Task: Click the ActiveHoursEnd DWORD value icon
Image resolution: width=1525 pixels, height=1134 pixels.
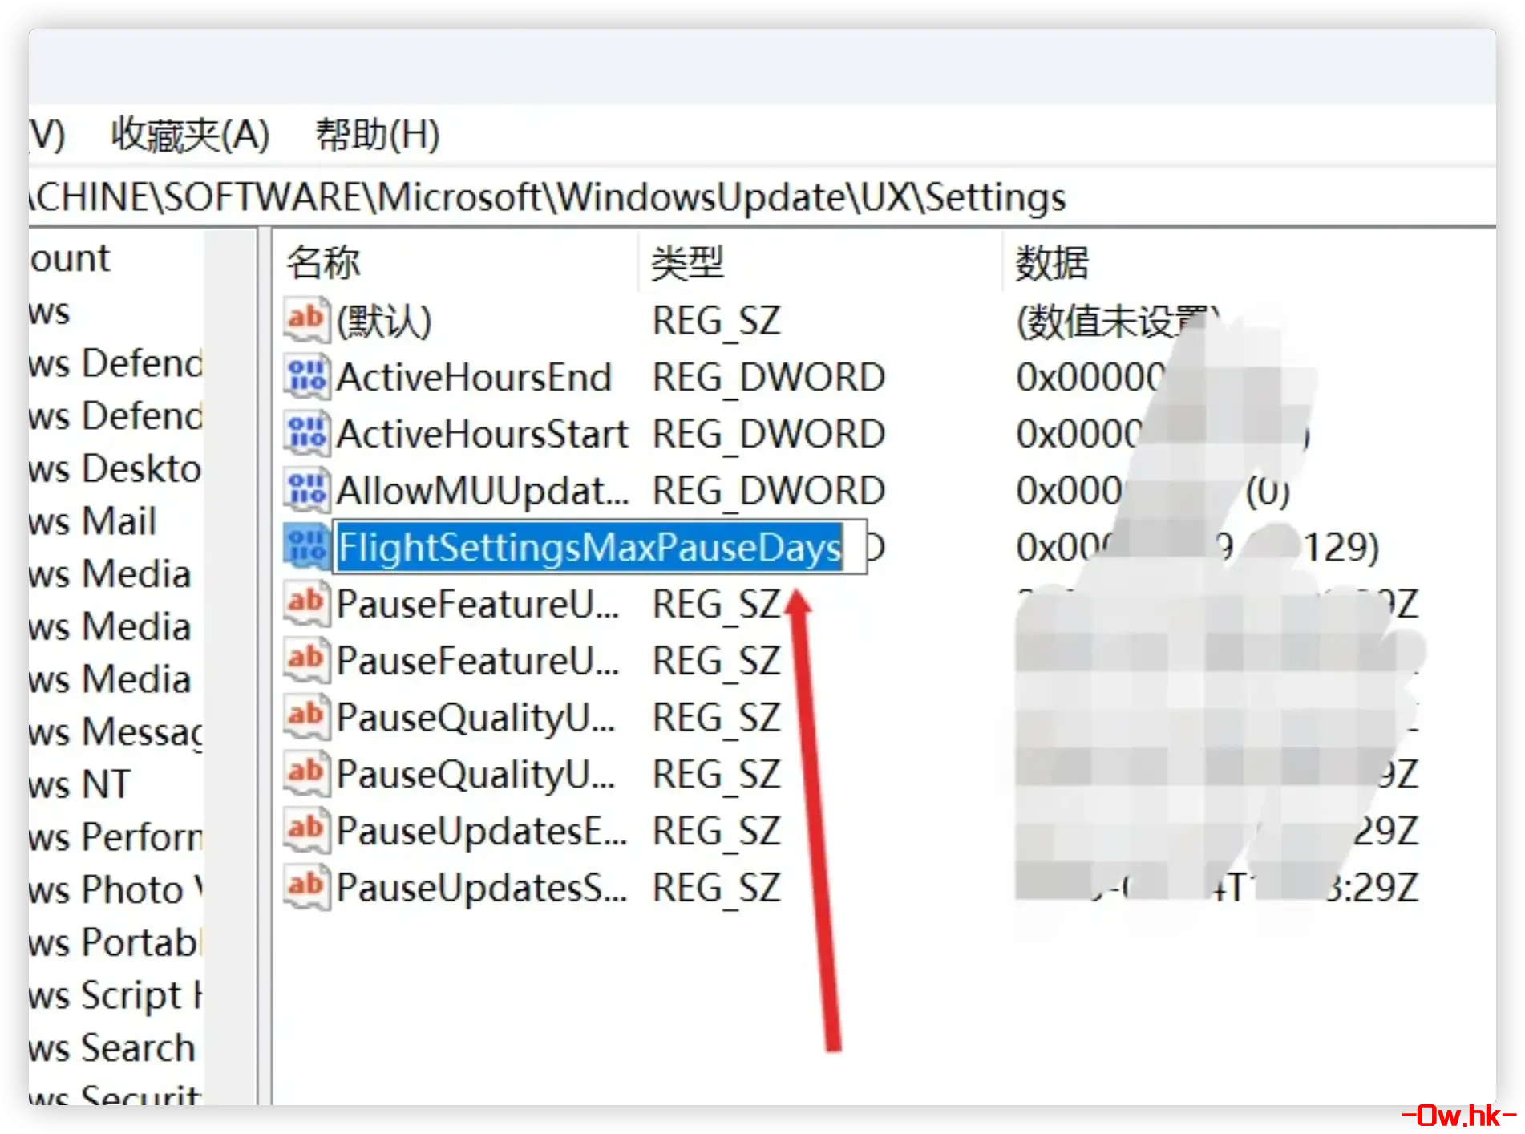Action: point(306,377)
